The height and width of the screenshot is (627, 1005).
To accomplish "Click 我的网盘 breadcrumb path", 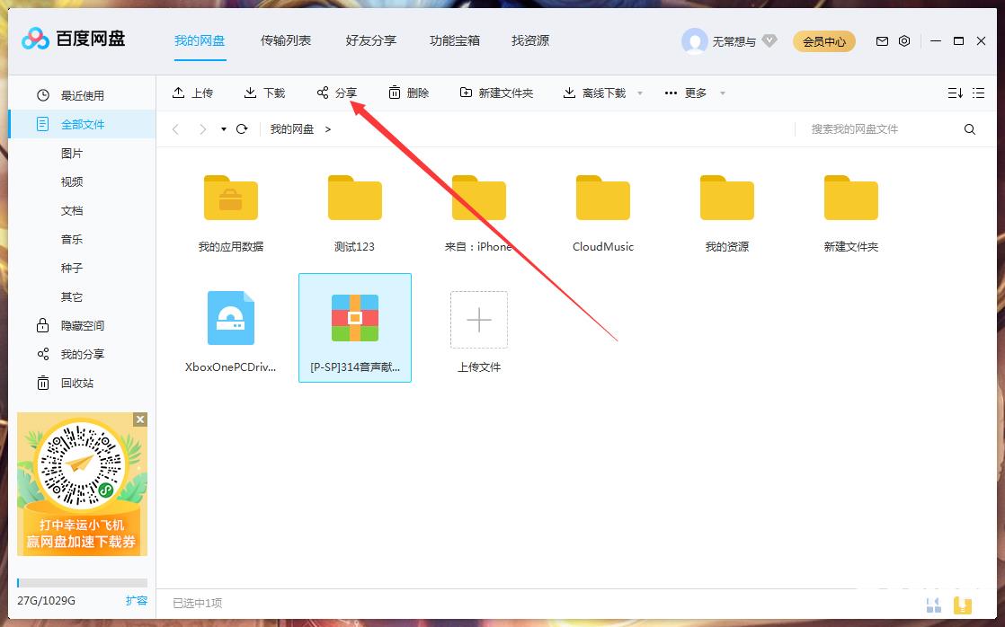I will pyautogui.click(x=291, y=129).
